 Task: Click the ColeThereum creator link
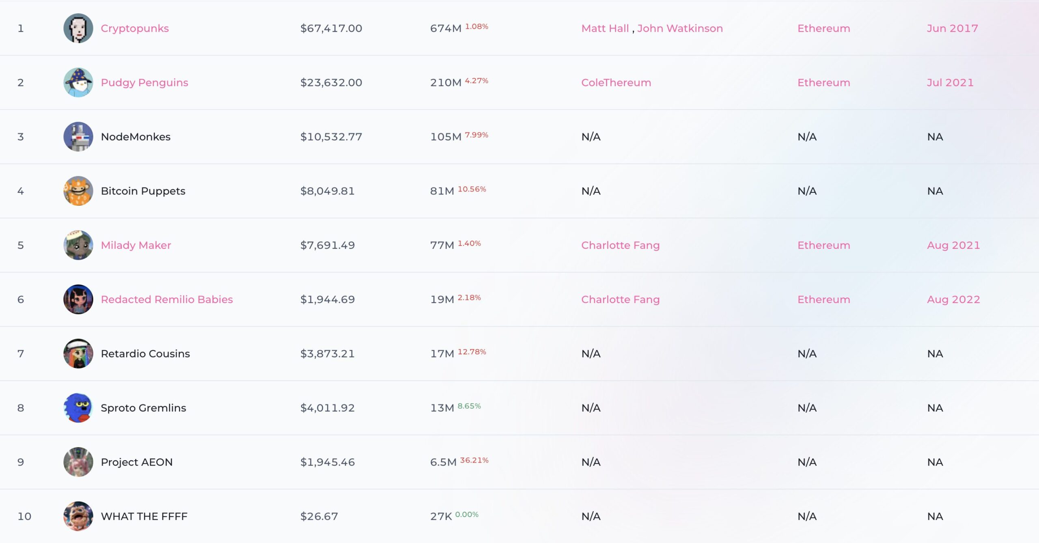pyautogui.click(x=616, y=83)
